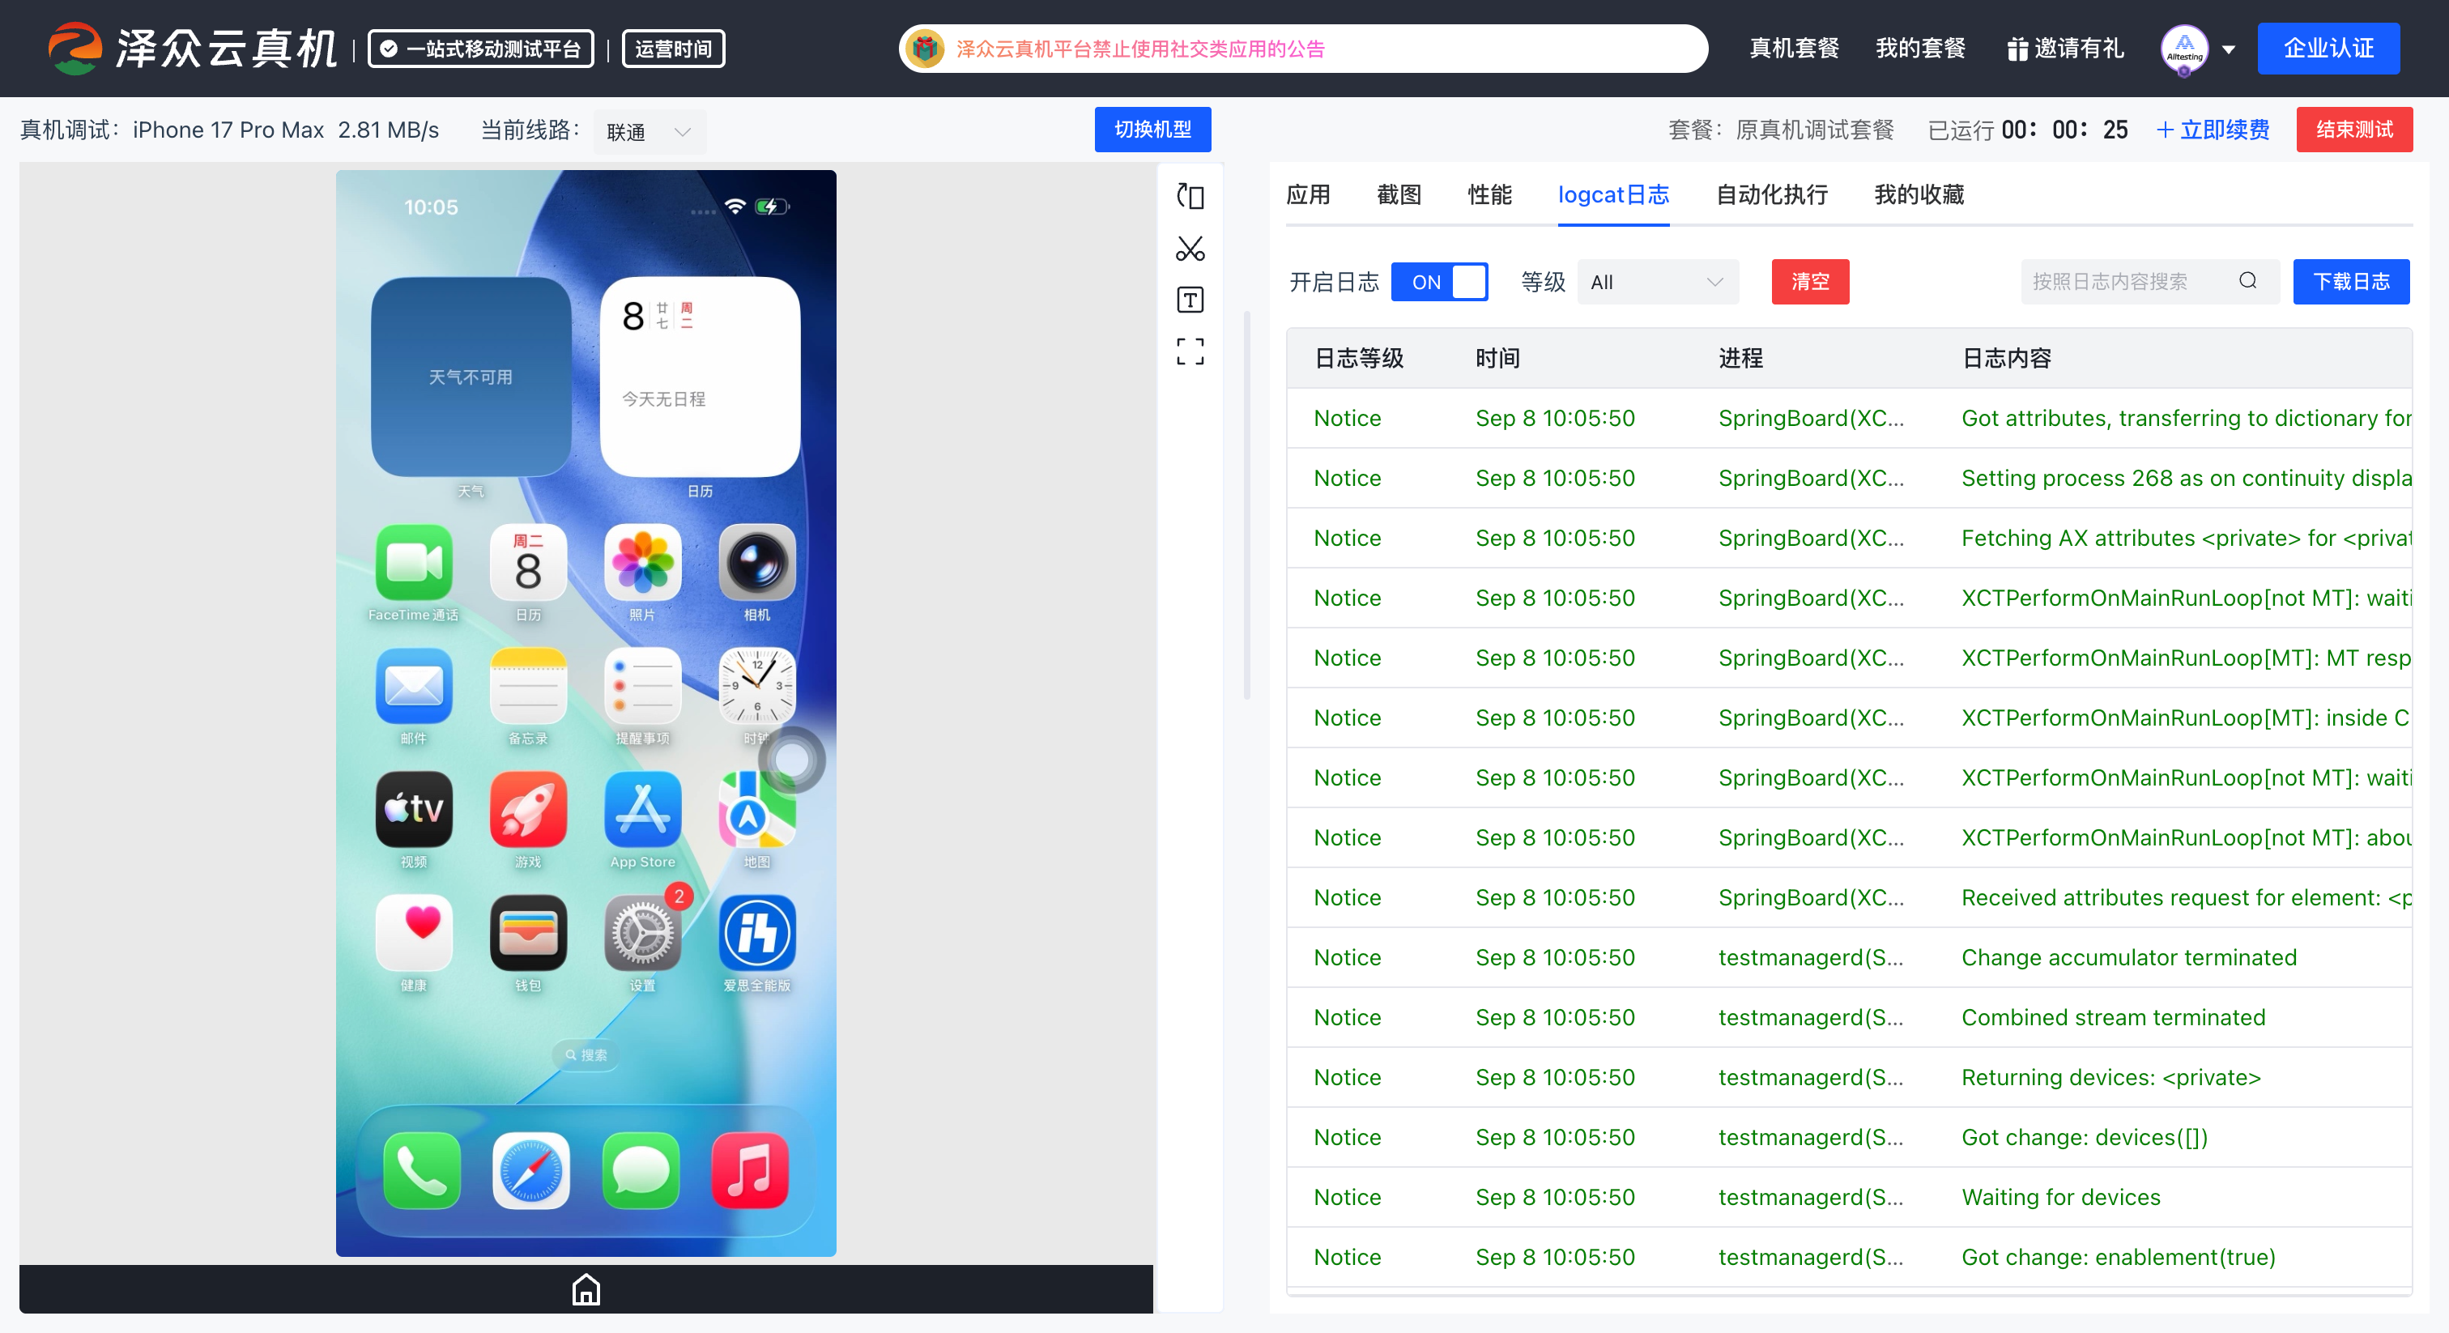Open the Games rocket app icon

(528, 810)
